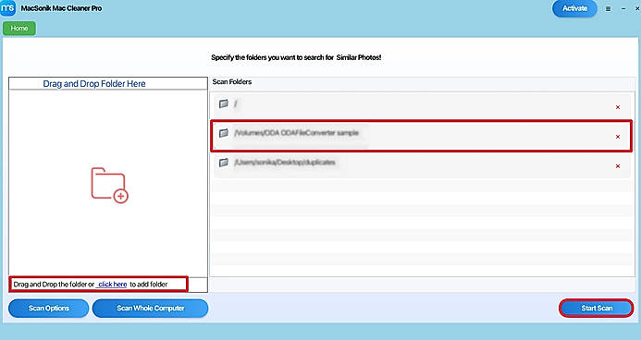
Task: Click Scan Whole Computer button
Action: 151,309
